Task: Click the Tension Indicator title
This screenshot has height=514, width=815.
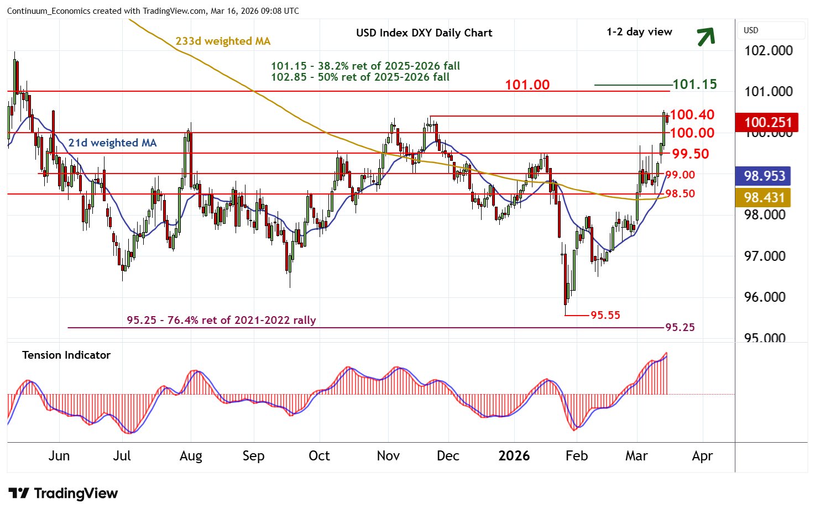Action: 66,355
